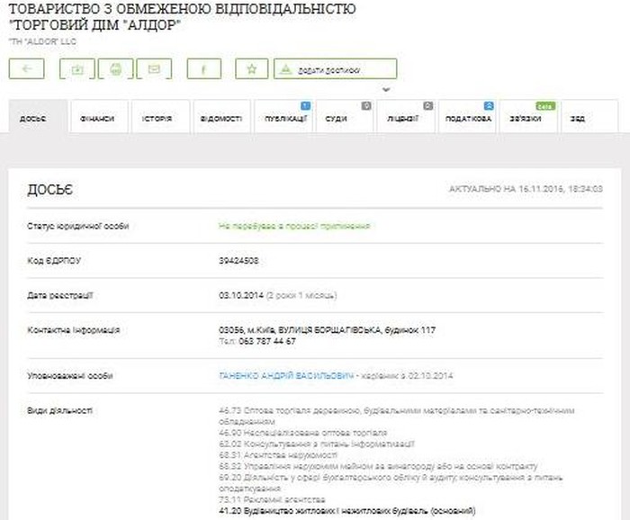Switch to the СУДИ tab
Screen dimensions: 630x520
coord(345,116)
